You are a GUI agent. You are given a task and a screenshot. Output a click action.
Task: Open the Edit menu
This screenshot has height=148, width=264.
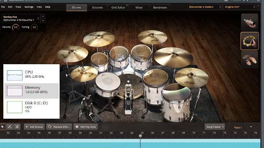(10, 7)
